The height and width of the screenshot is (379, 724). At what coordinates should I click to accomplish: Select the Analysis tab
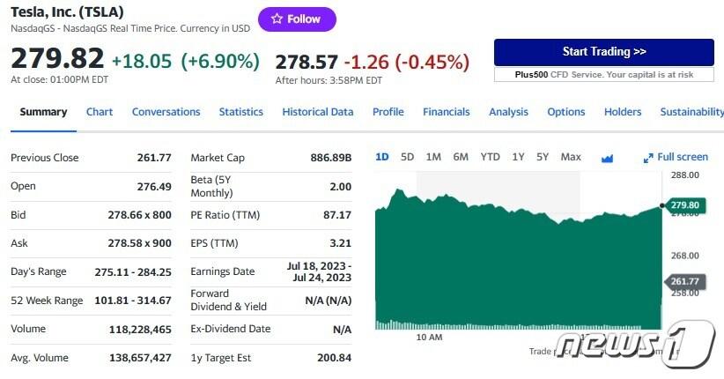click(x=508, y=112)
